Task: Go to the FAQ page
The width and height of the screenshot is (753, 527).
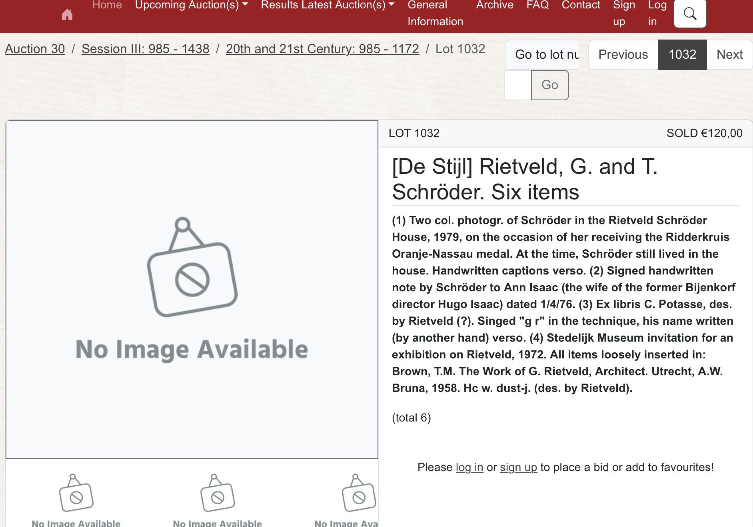Action: coord(537,5)
